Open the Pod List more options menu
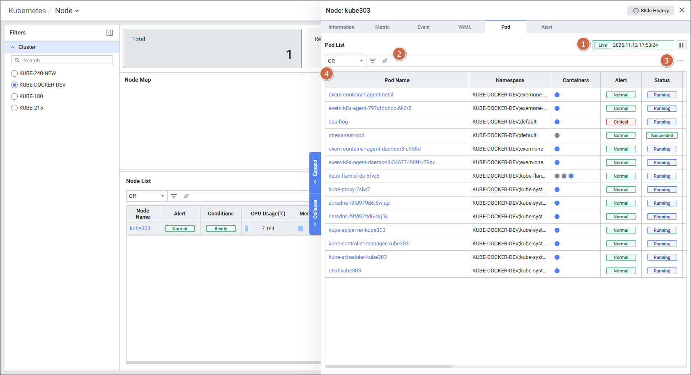Screen dimensions: 691x375 tap(680, 61)
